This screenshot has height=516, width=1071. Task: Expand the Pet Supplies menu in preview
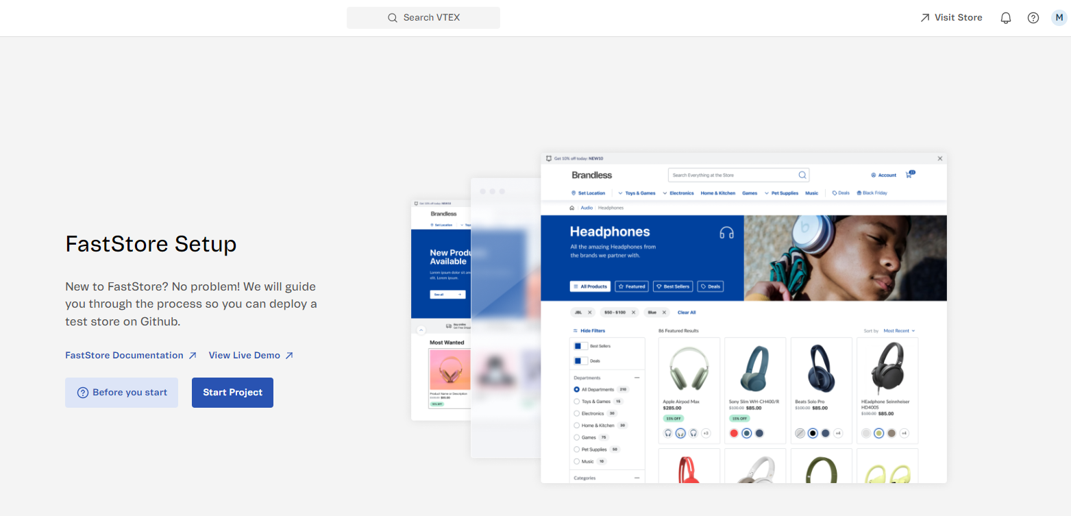click(x=781, y=193)
